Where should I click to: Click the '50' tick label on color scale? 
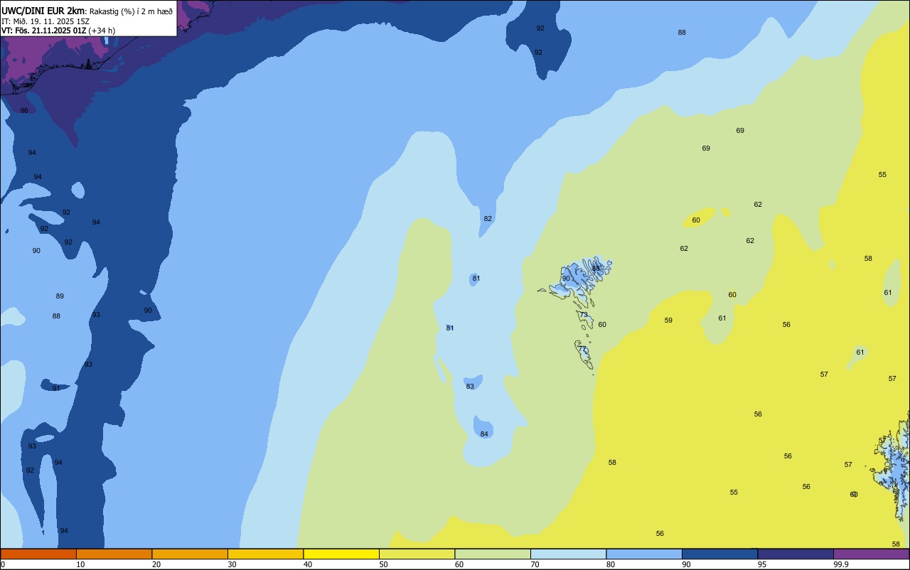(383, 564)
